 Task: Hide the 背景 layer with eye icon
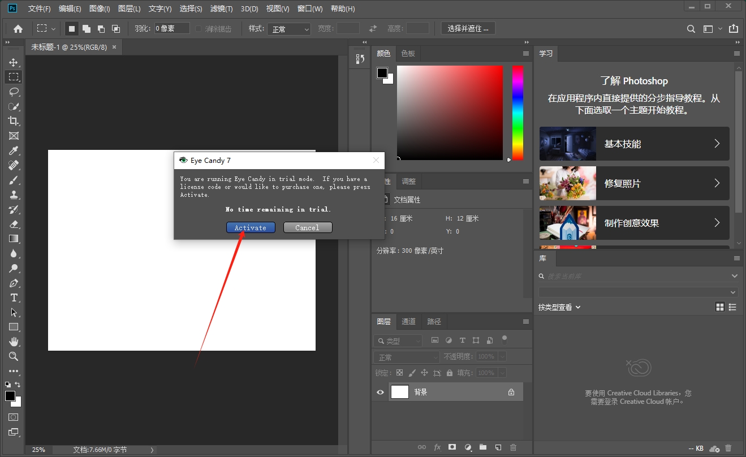(x=380, y=392)
